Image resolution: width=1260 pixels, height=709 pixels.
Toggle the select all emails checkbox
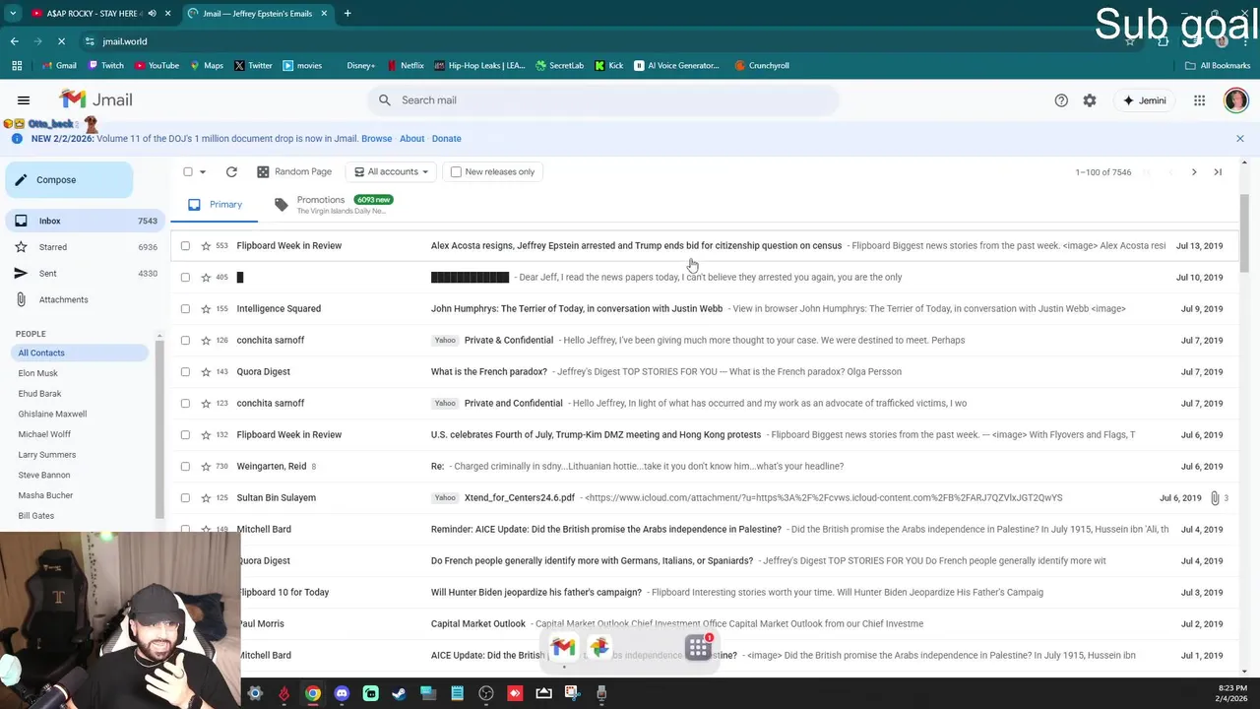pos(188,172)
